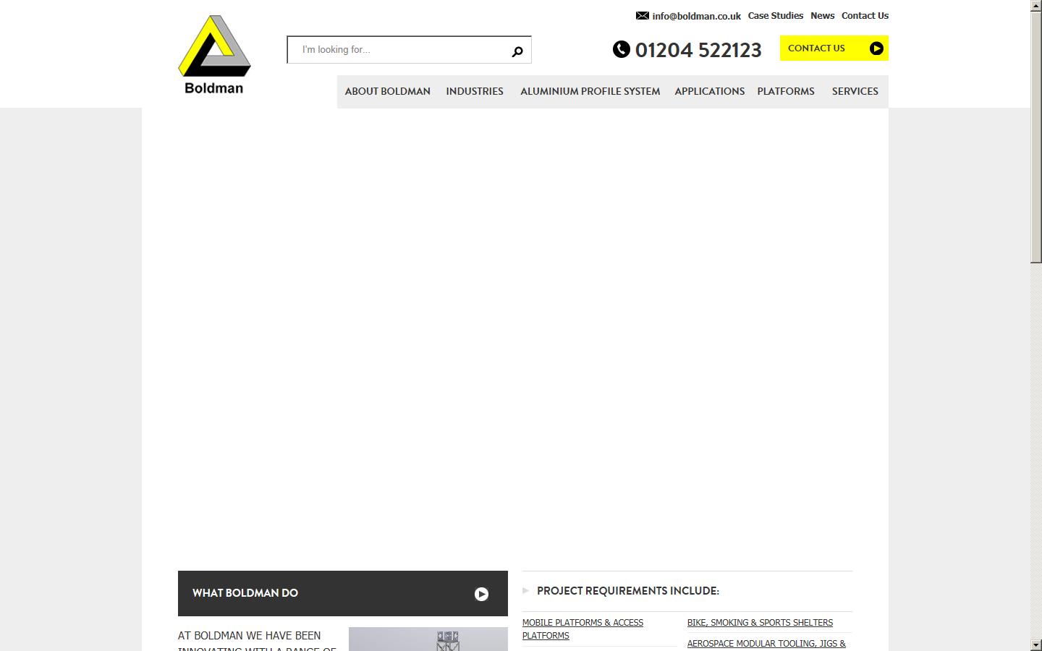Click the Boldman triangle logo
The image size is (1042, 651).
(213, 48)
